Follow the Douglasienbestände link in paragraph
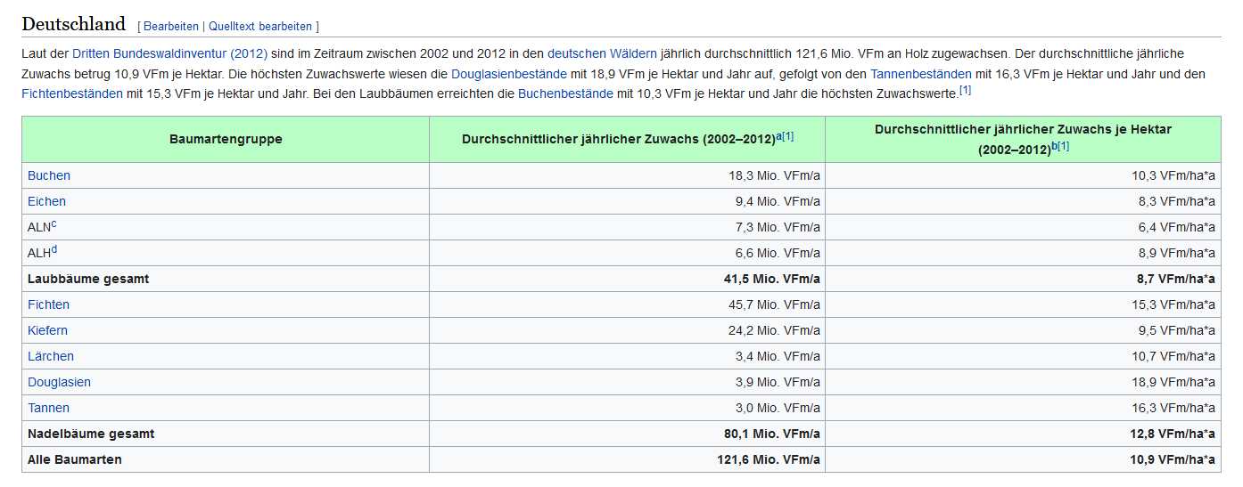This screenshot has height=487, width=1243. (x=508, y=74)
